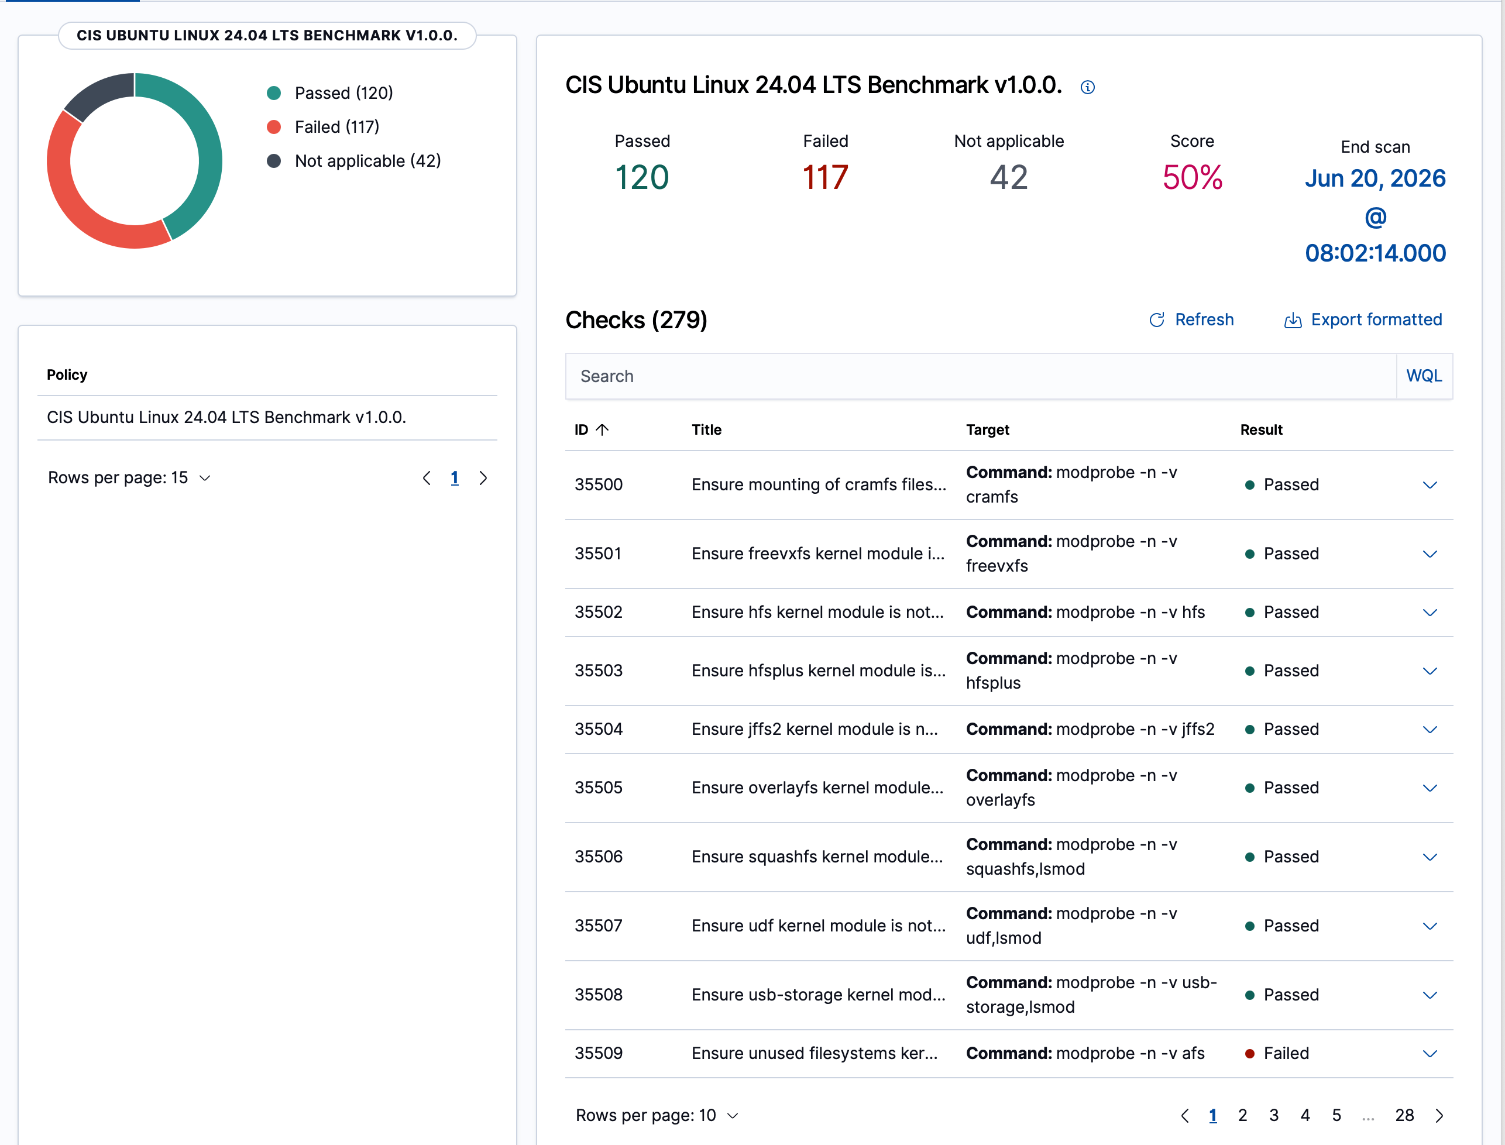Click title 'Ensure mounting of cramfs files...'
Image resolution: width=1505 pixels, height=1145 pixels.
click(819, 485)
